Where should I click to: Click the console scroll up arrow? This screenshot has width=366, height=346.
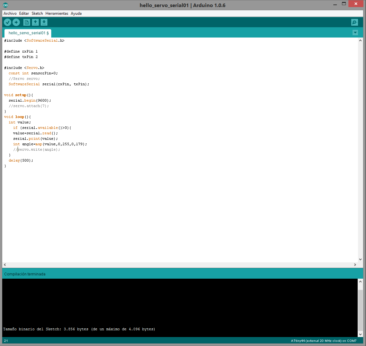point(361,282)
